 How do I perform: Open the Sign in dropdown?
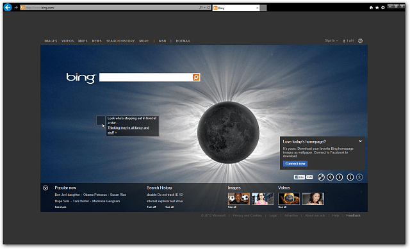click(331, 41)
